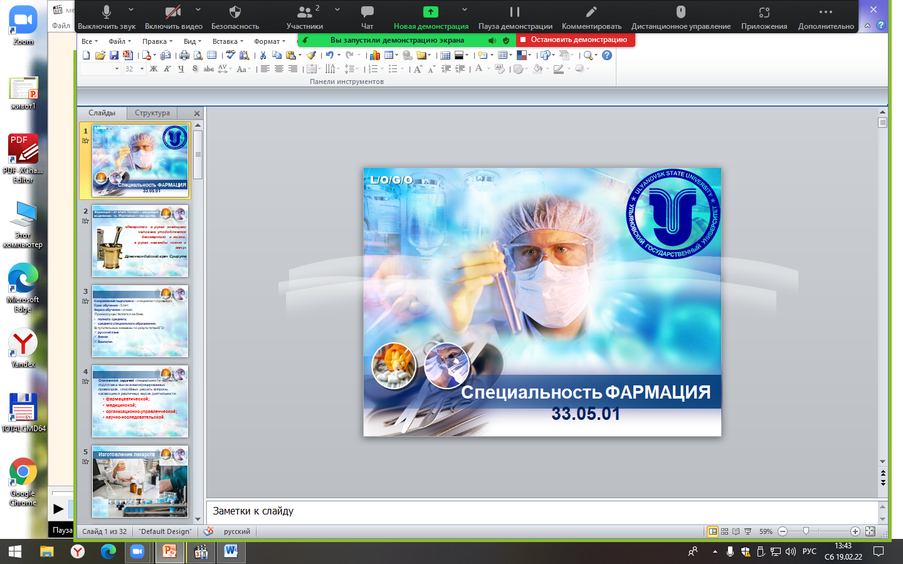This screenshot has height=564, width=903.
Task: Apply Bold with the Ж button
Action: pos(154,69)
